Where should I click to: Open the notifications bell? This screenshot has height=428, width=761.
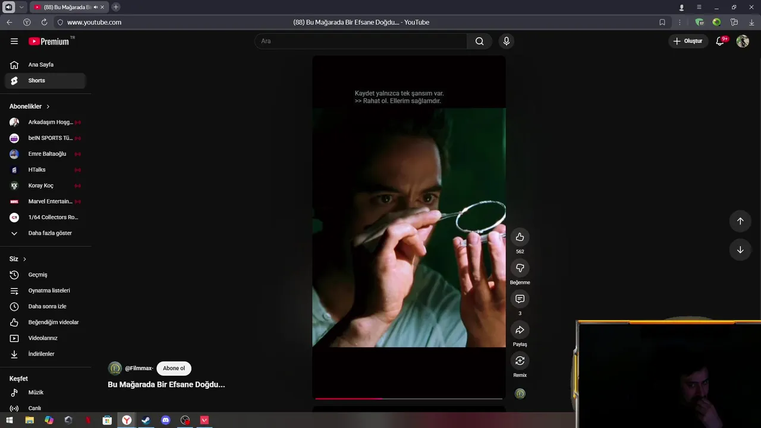tap(720, 41)
